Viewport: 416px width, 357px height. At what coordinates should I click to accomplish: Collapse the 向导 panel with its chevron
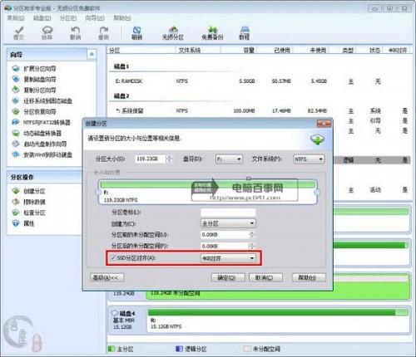(92, 54)
